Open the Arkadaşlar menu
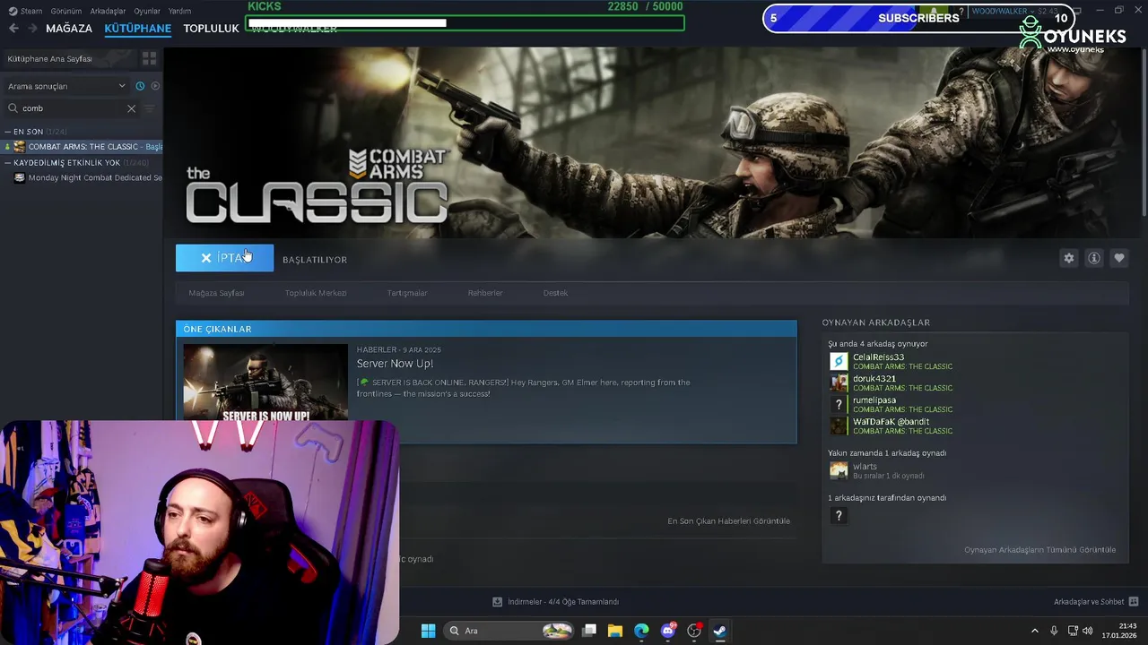This screenshot has height=645, width=1148. tap(109, 12)
